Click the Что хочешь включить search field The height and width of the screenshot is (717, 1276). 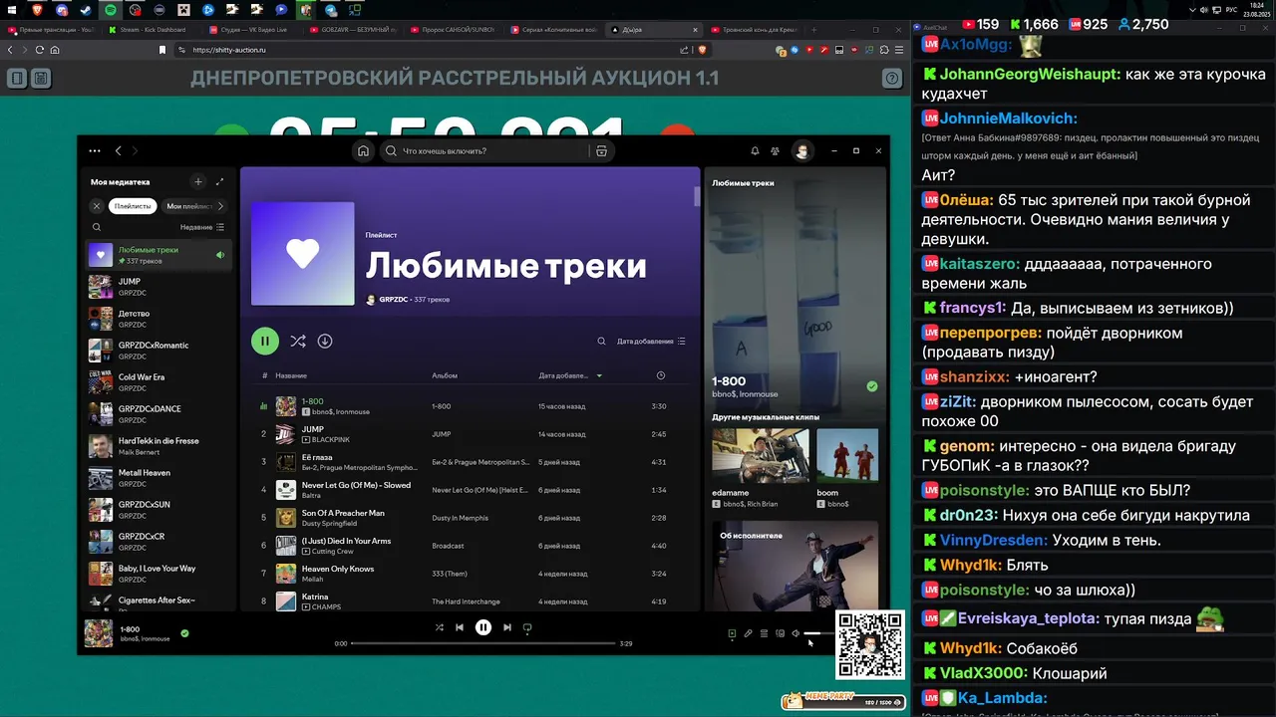pyautogui.click(x=485, y=151)
